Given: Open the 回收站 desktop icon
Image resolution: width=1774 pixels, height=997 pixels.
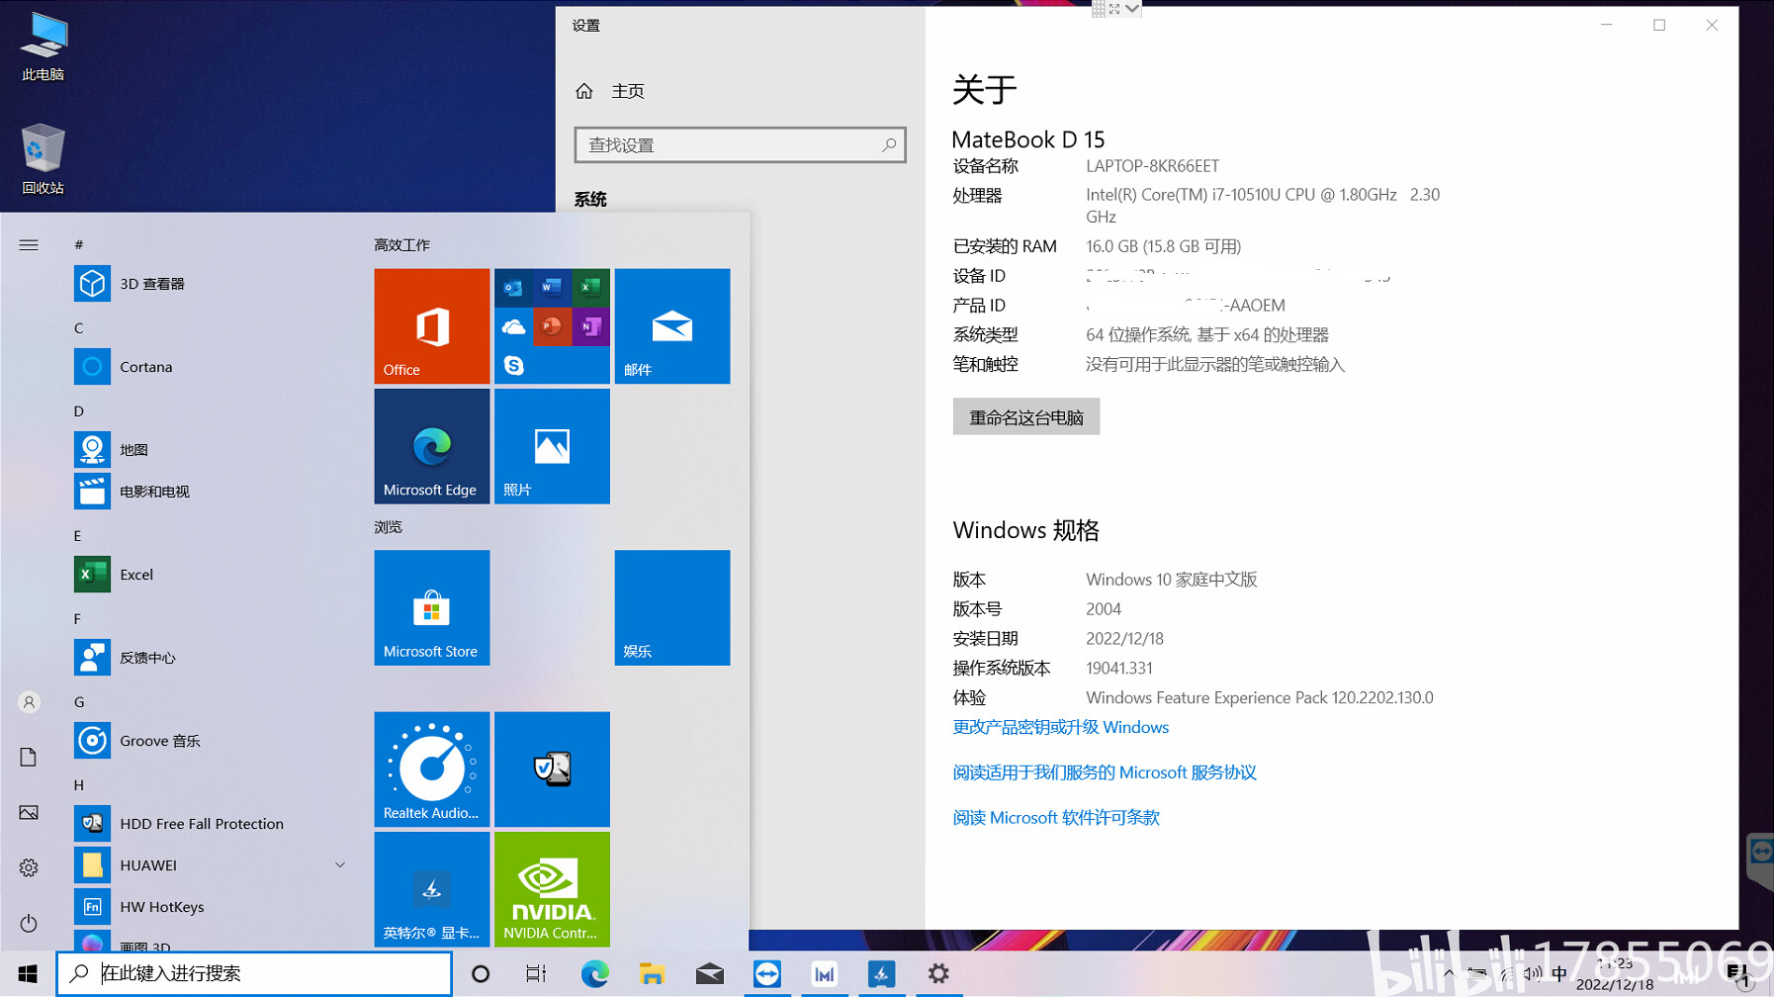Looking at the screenshot, I should click(x=44, y=160).
